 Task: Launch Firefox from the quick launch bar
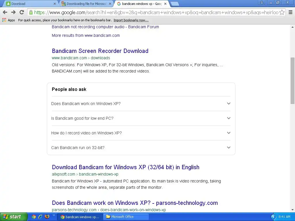pos(47,217)
